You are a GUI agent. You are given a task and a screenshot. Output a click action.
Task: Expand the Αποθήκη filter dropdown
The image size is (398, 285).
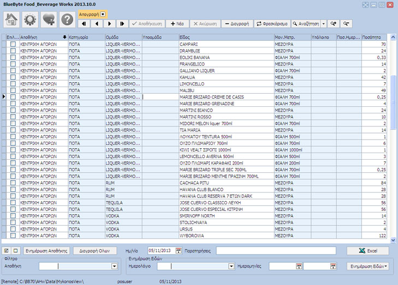coord(114,266)
